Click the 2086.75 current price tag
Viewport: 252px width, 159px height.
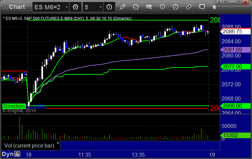coord(235,31)
